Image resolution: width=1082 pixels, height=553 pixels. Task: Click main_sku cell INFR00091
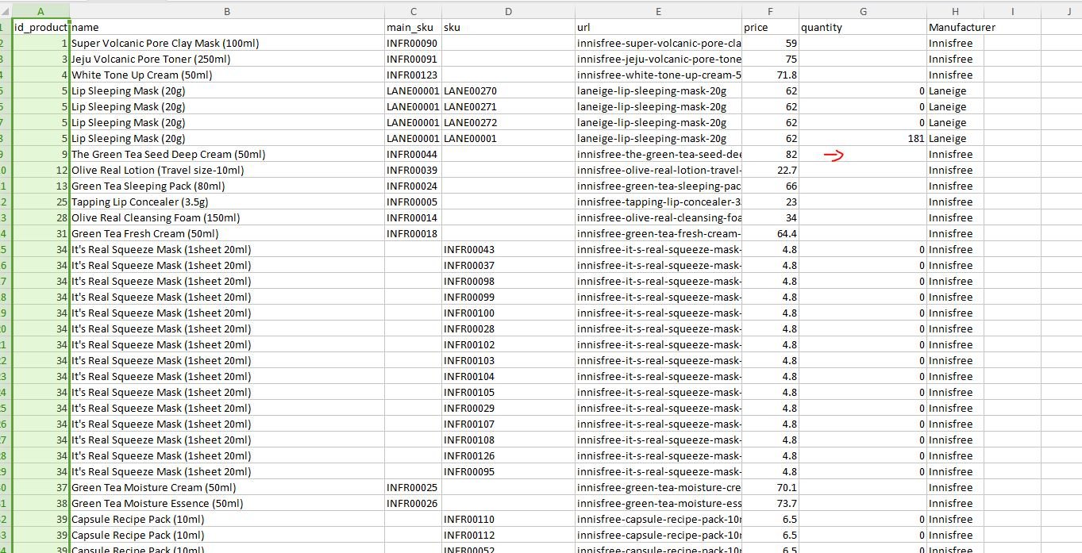[x=413, y=59]
